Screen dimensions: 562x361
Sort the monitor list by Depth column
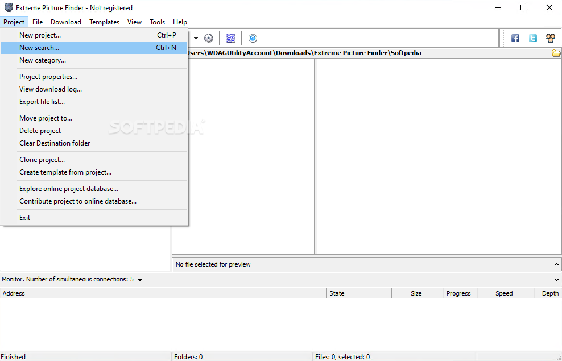[548, 293]
